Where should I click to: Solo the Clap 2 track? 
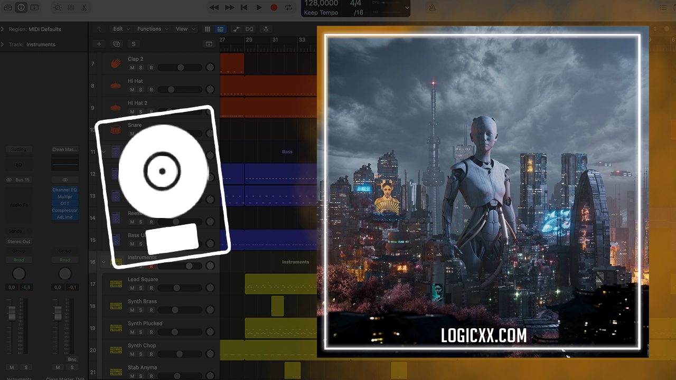(140, 68)
